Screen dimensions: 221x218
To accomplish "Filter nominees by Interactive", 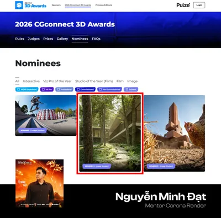I will 31,81.
